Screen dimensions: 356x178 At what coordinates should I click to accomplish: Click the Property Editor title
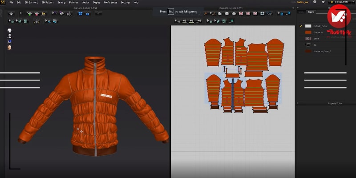coord(335,103)
